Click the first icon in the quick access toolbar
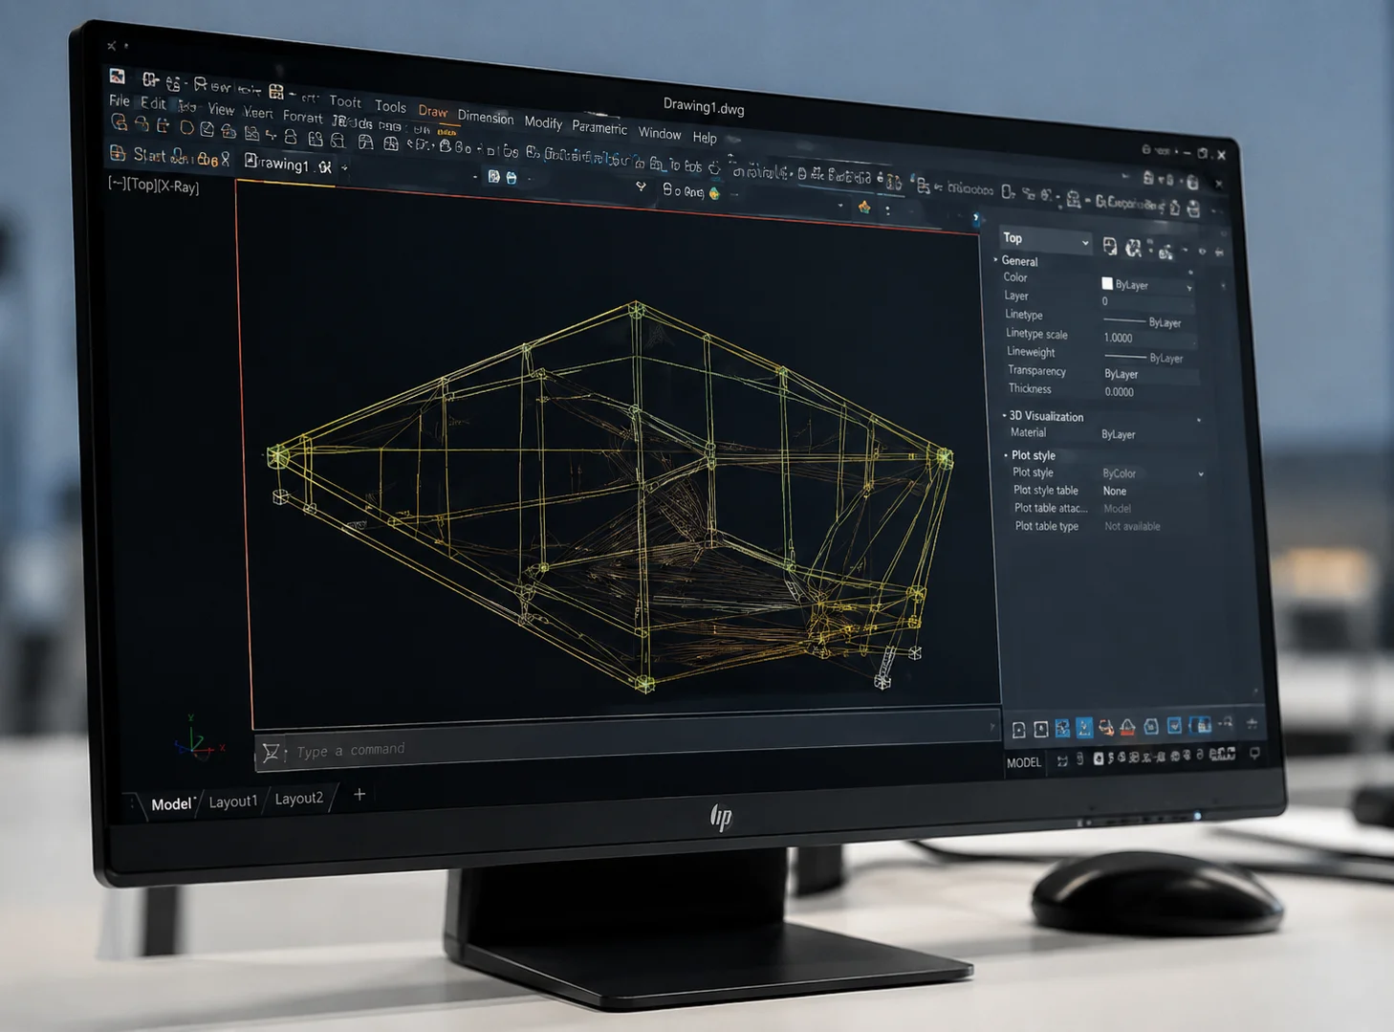1394x1032 pixels. point(150,80)
